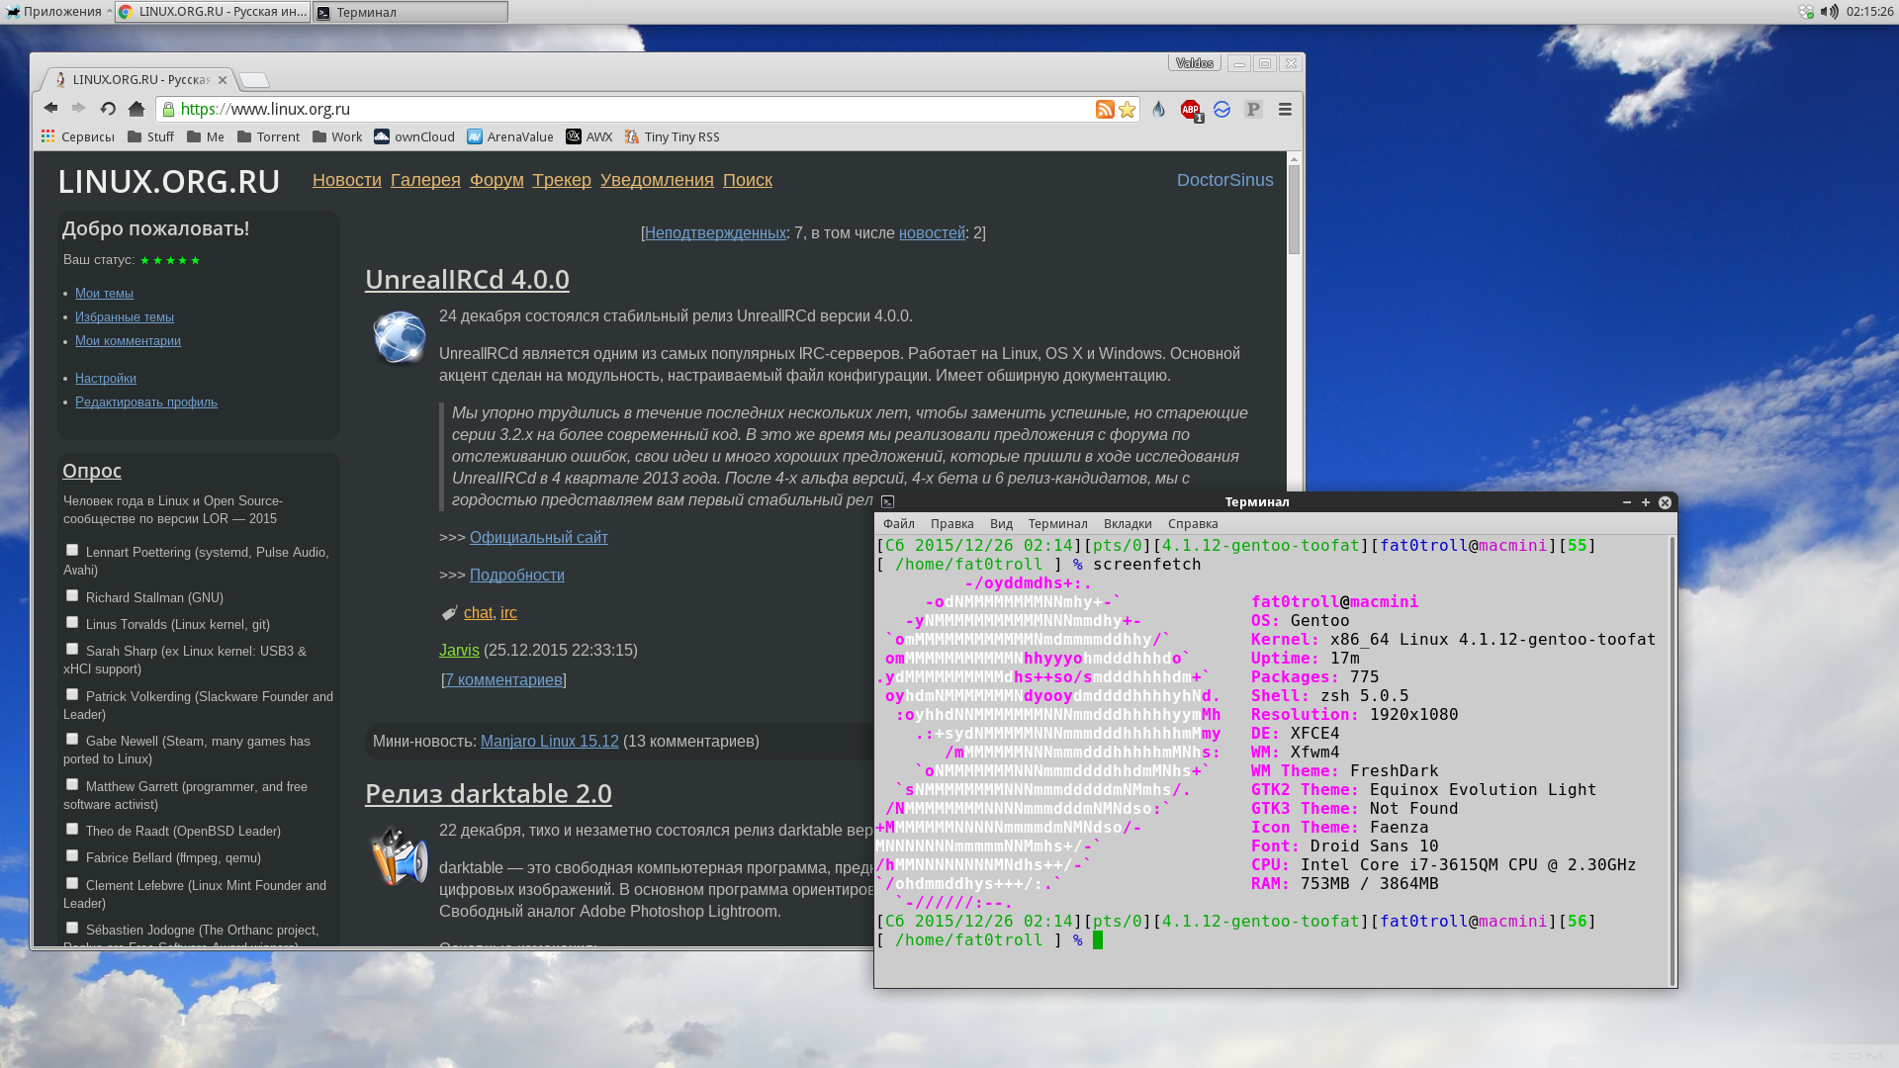1899x1068 pixels.
Task: Enable Gabe Newell checkbox in poll
Action: point(72,738)
